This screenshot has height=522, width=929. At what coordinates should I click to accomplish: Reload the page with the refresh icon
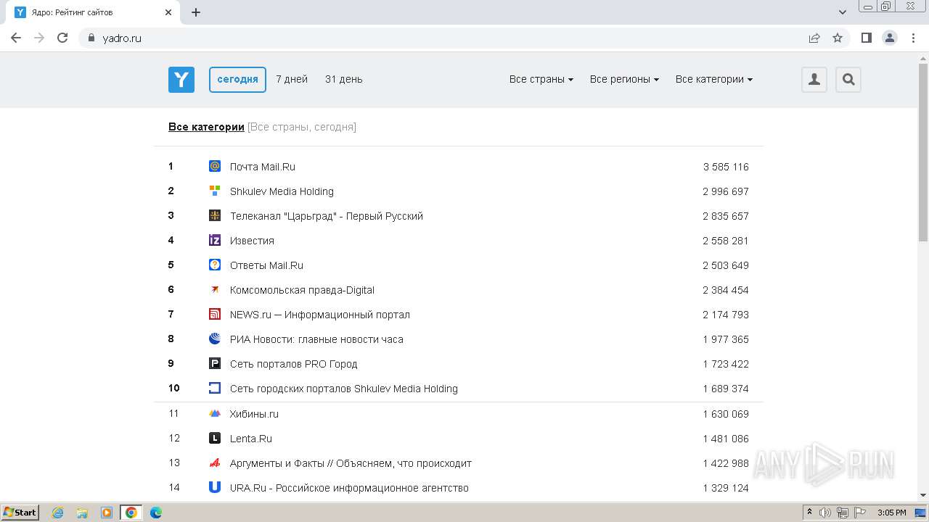[x=62, y=38]
